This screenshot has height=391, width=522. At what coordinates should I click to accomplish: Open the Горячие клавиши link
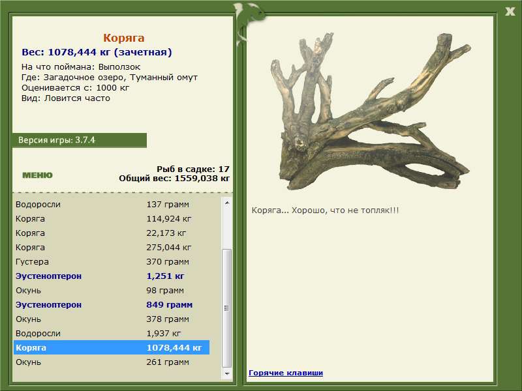pos(286,373)
